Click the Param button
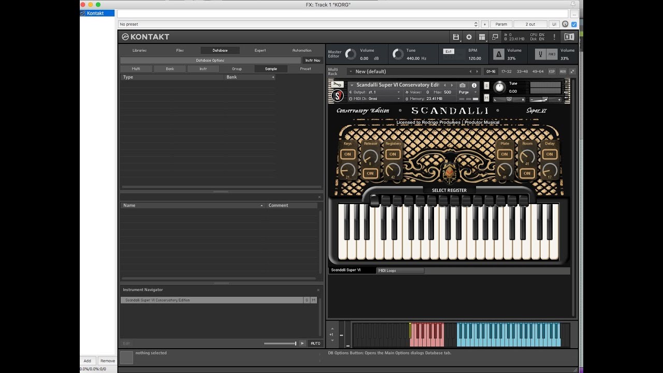 point(501,24)
